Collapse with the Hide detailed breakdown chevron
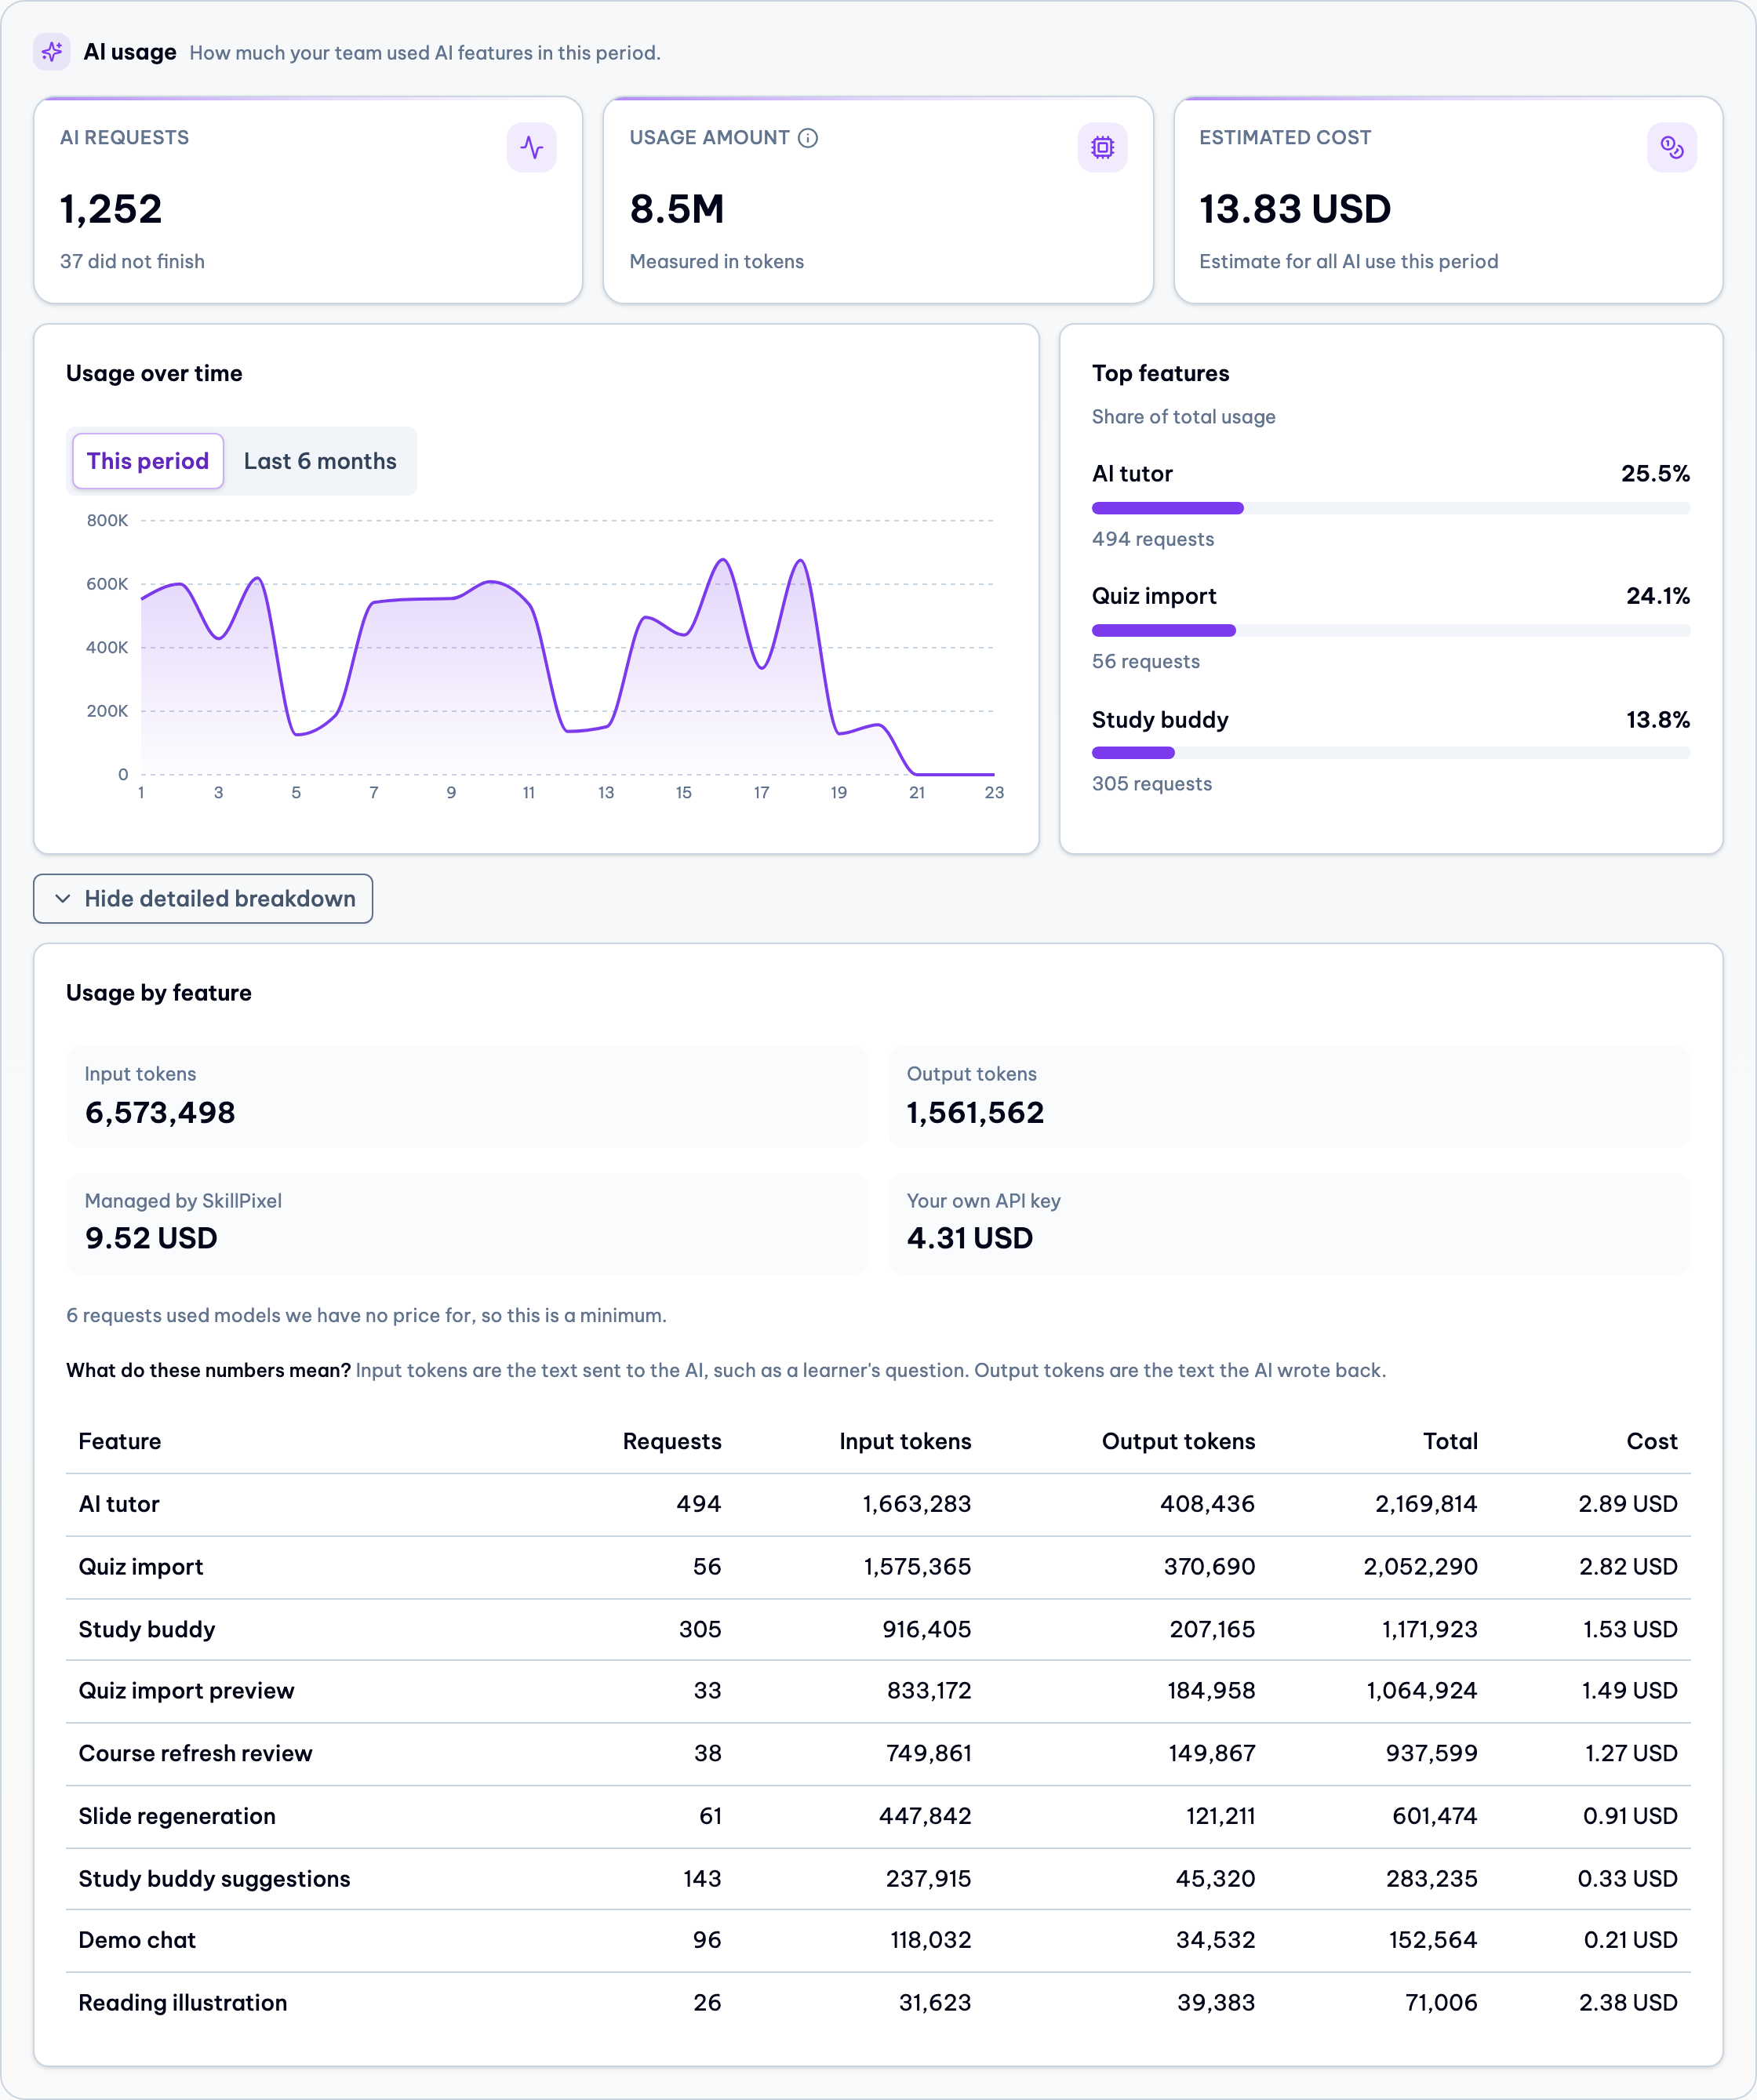Viewport: 1757px width, 2100px height. 63,899
